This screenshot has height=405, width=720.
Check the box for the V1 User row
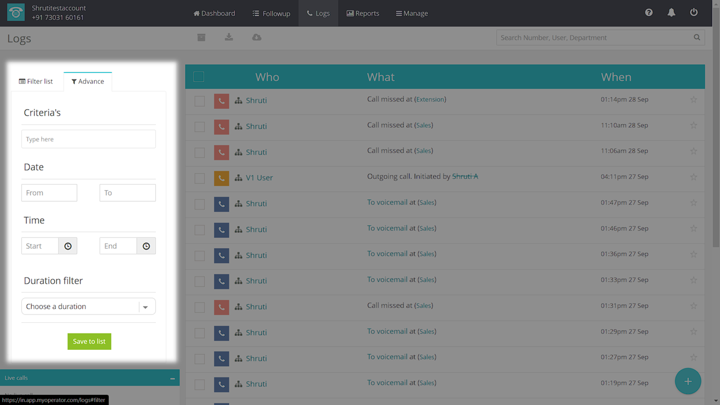pyautogui.click(x=200, y=178)
